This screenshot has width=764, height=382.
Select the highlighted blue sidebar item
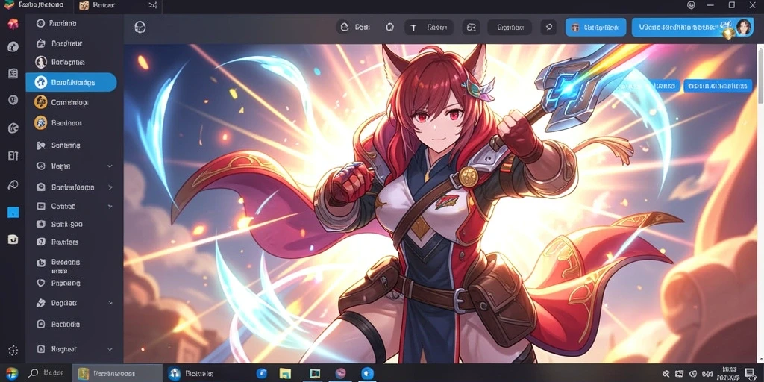click(x=71, y=82)
